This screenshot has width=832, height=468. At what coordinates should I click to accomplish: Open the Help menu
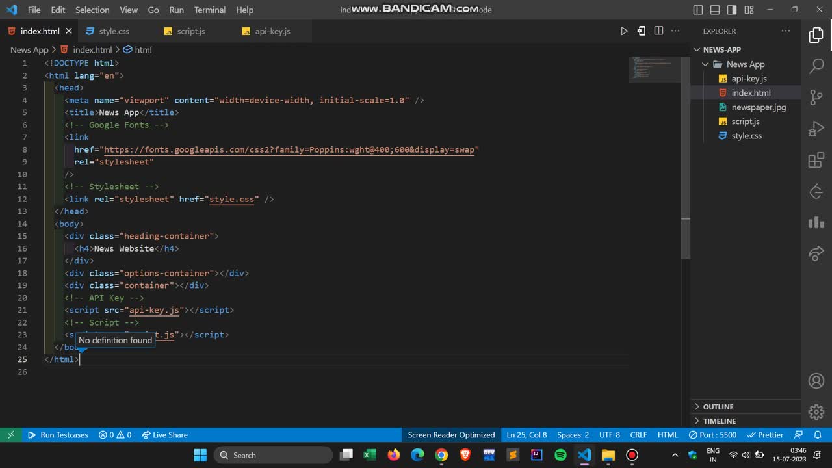tap(245, 10)
